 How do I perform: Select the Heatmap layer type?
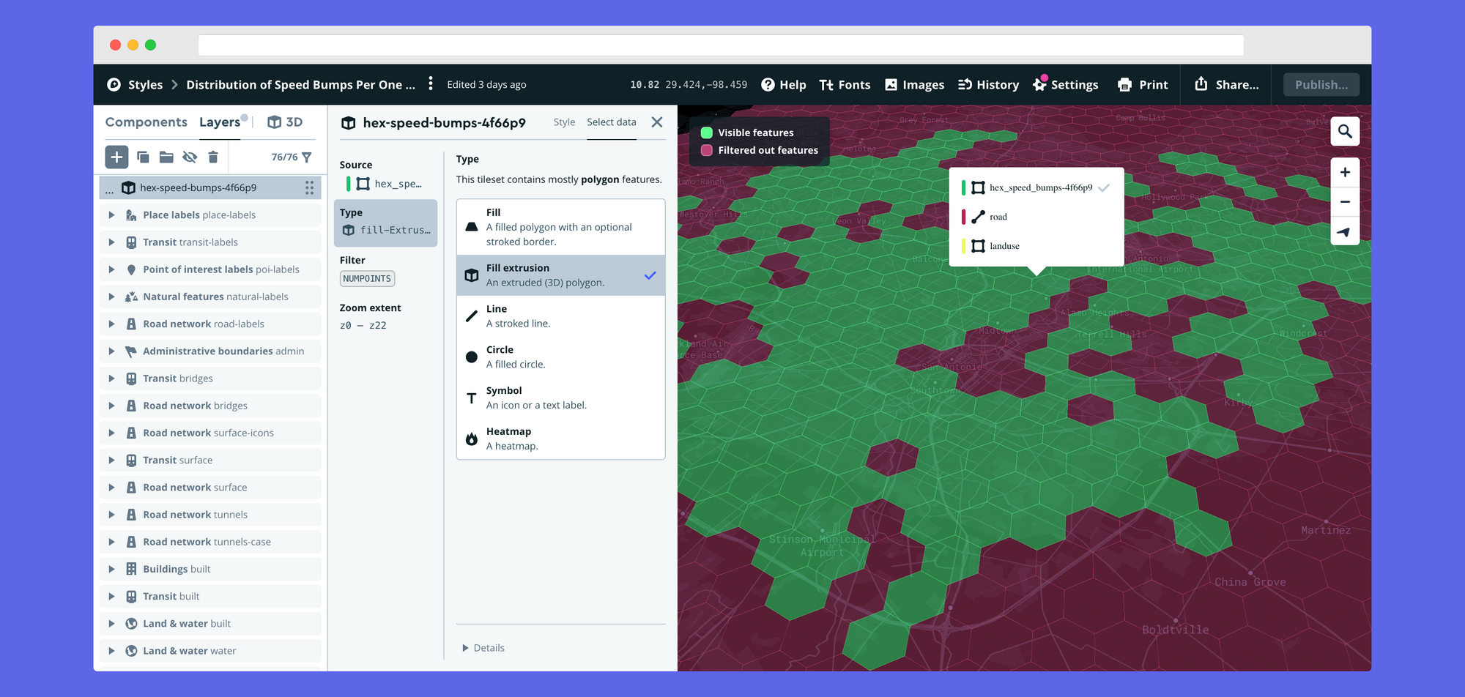click(x=560, y=439)
